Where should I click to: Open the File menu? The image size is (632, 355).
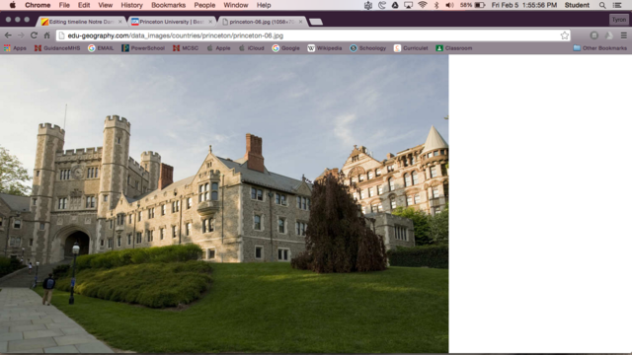64,5
